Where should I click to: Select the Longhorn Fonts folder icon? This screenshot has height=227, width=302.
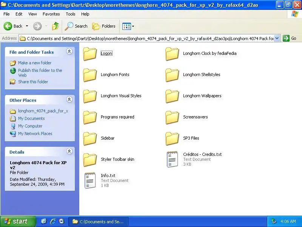[90, 75]
